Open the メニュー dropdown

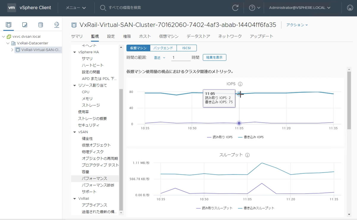point(76,8)
